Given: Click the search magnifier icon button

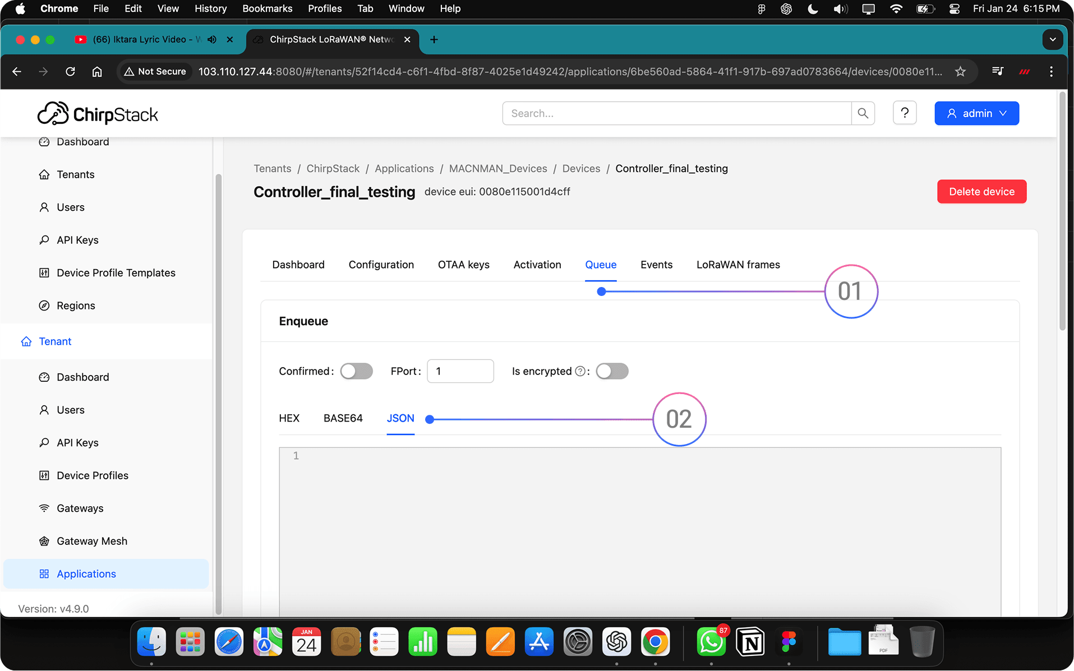Looking at the screenshot, I should 863,113.
